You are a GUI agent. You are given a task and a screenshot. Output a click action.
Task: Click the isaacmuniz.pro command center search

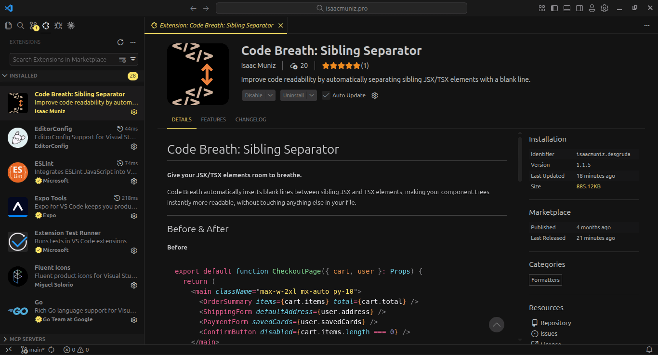[342, 8]
